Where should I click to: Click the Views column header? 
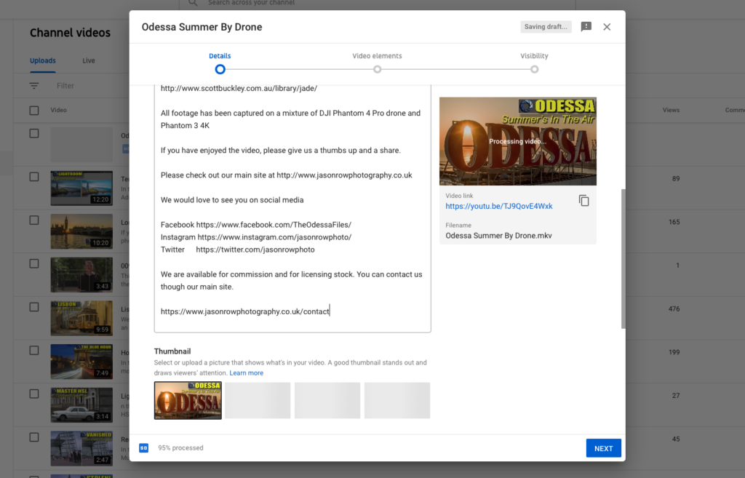coord(671,111)
